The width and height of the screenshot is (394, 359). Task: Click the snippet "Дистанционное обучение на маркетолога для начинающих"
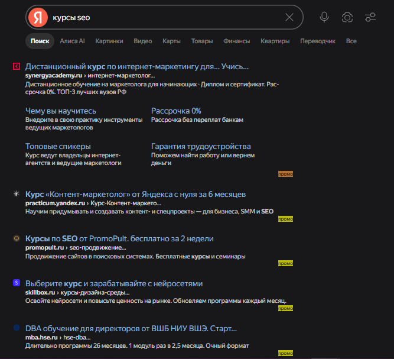pos(111,84)
